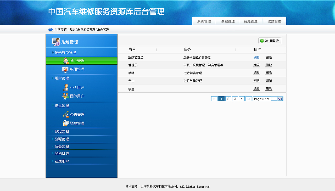This screenshot has height=191, width=335.
Task: Click the Go button in the pagination
Action: point(280,99)
